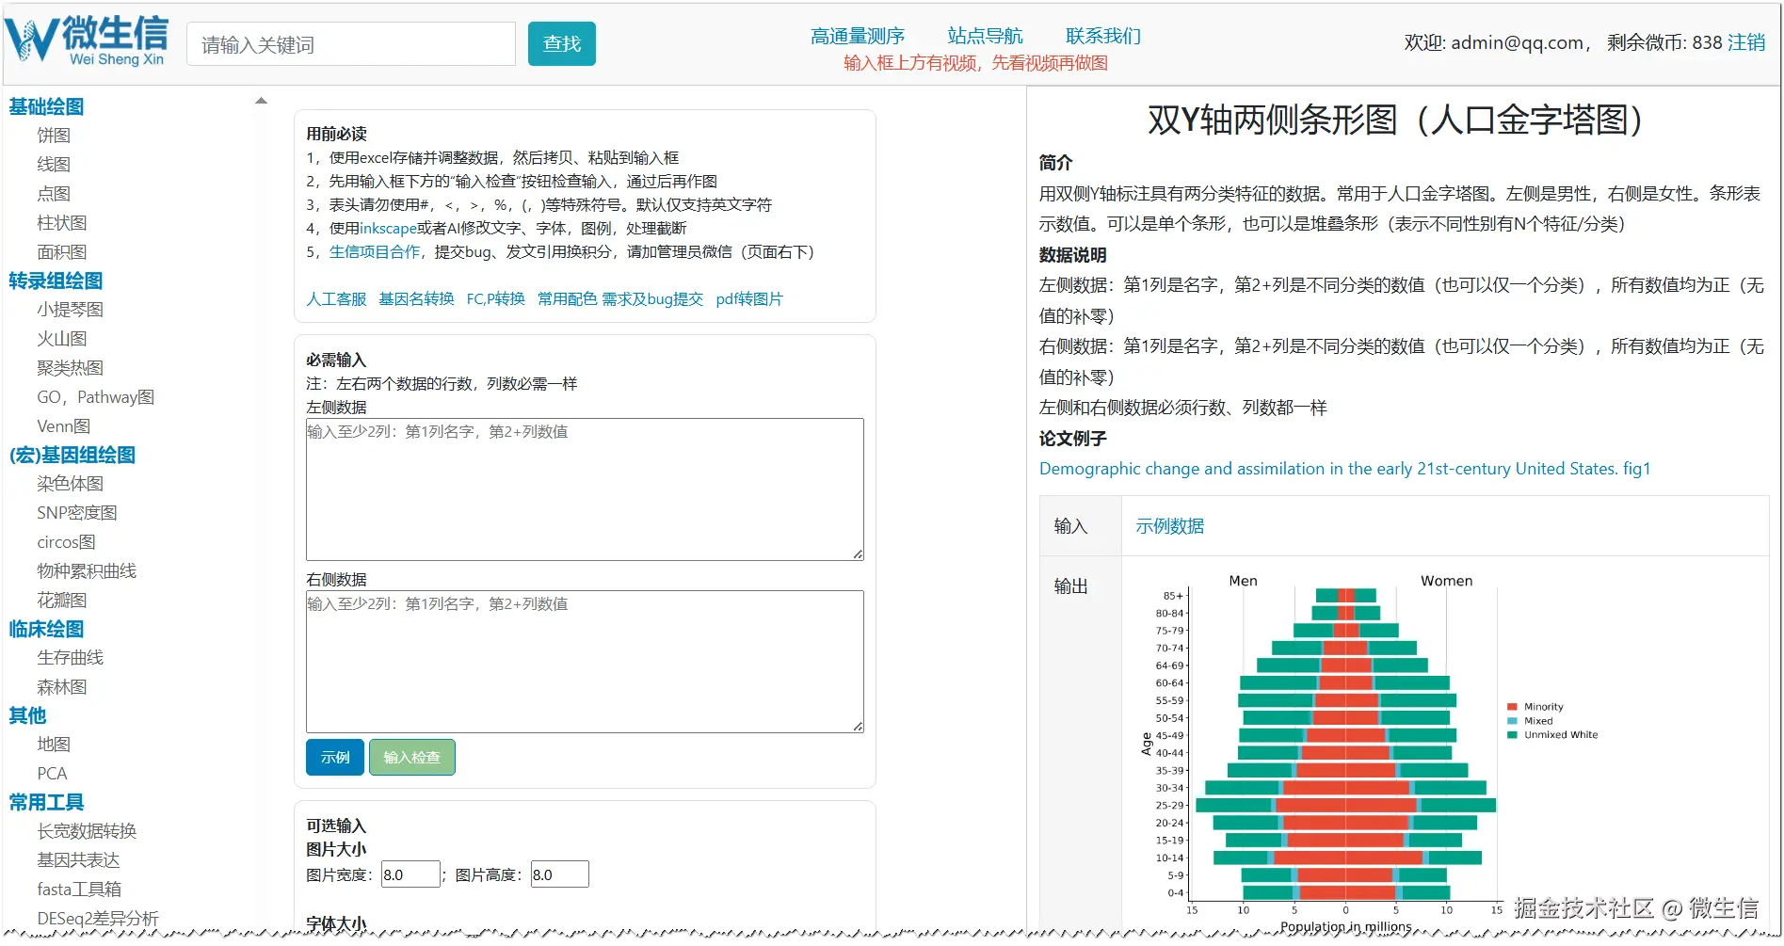Click the 图片宽度 input field
Image resolution: width=1784 pixels, height=946 pixels.
tap(410, 874)
